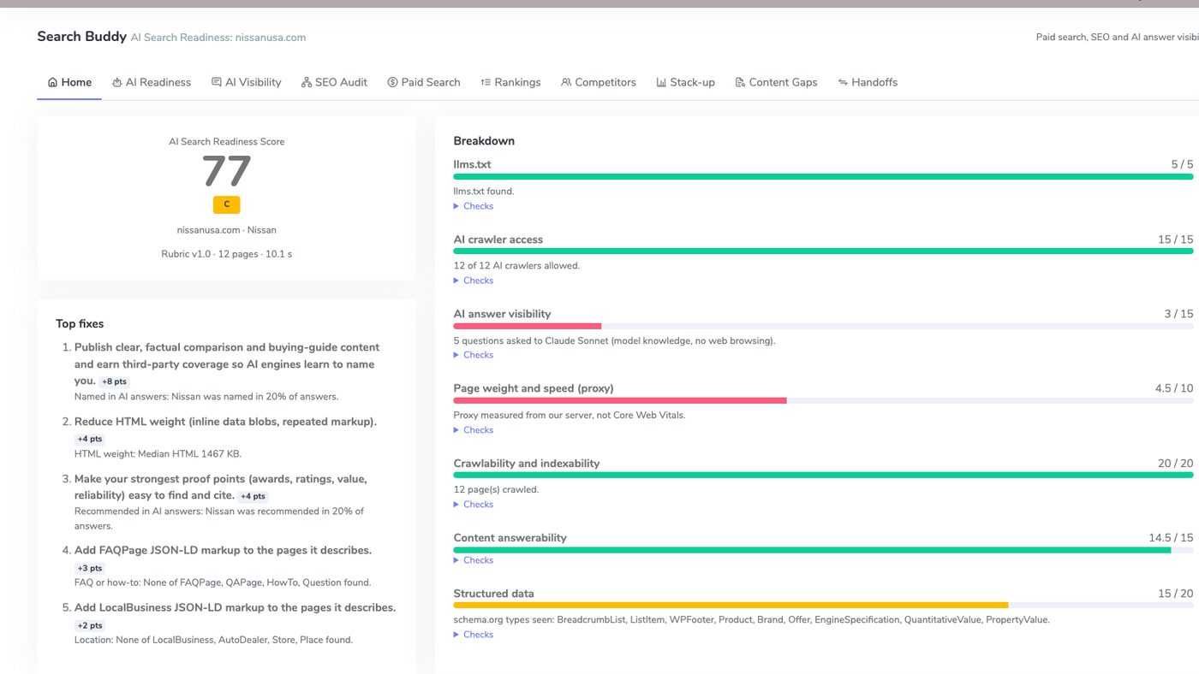Go to the Competitors tab
The height and width of the screenshot is (674, 1199).
tap(599, 82)
